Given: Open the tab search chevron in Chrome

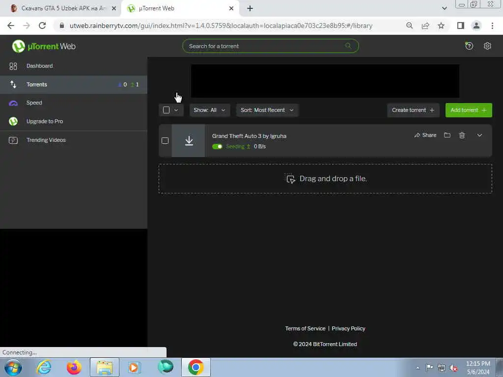Looking at the screenshot, I should point(444,8).
